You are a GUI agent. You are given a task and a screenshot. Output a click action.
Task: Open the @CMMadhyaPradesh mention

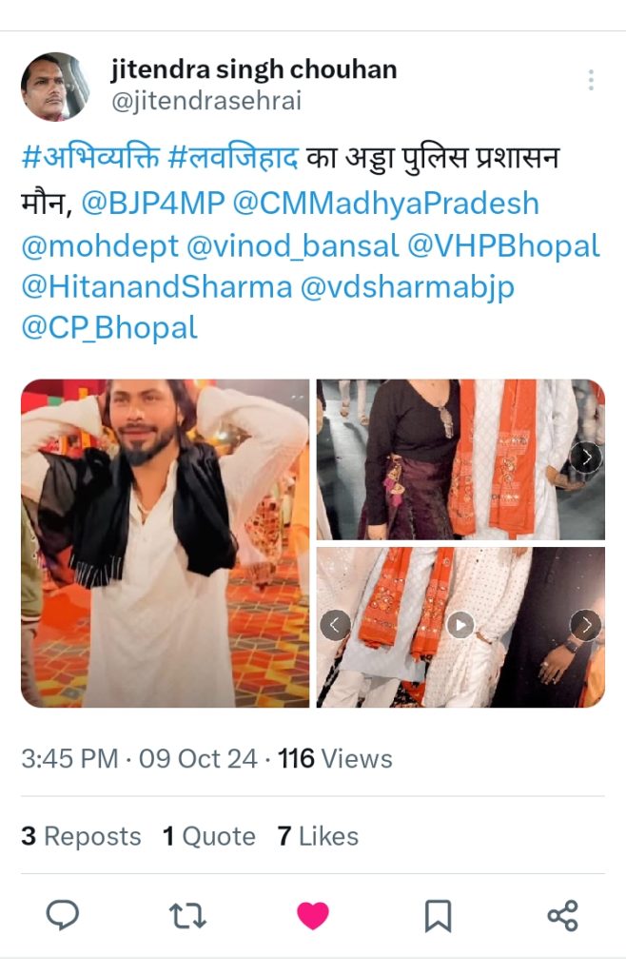385,204
